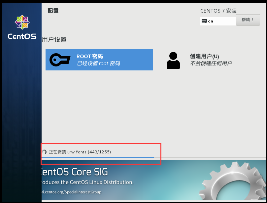
Task: Click the 帮助！ help button
Action: [248, 20]
